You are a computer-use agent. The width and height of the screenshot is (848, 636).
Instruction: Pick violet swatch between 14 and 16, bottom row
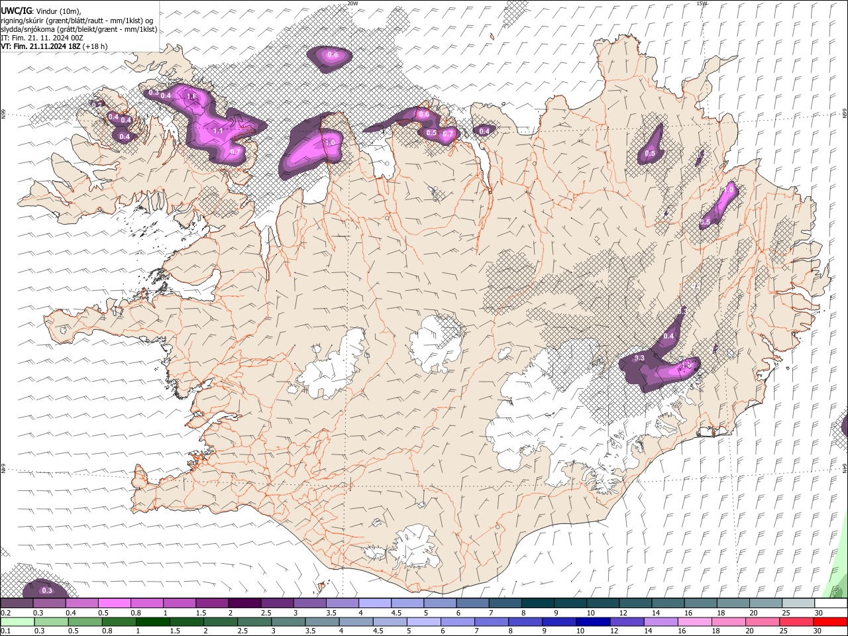click(661, 621)
